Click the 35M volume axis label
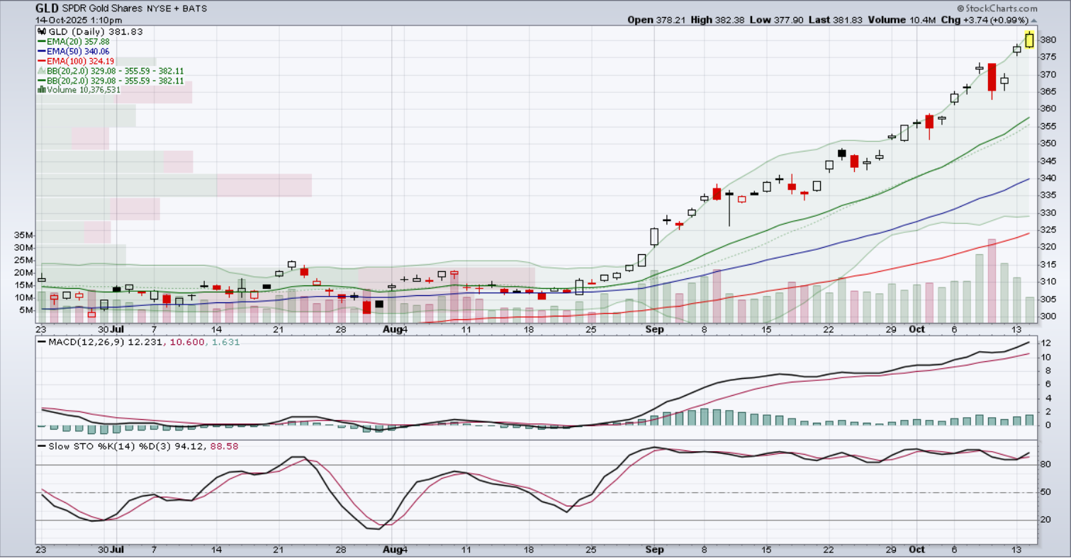This screenshot has width=1071, height=558. [24, 235]
